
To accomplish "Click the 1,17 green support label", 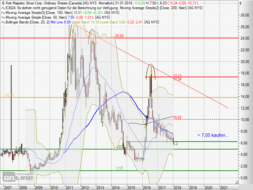I will (120, 168).
